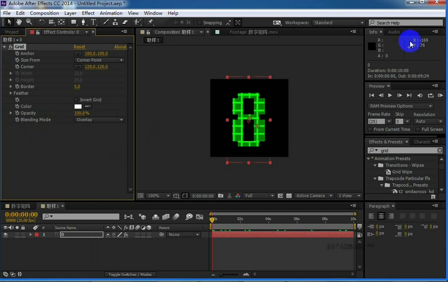
Task: Select the Grid Wipe preset
Action: (x=402, y=172)
